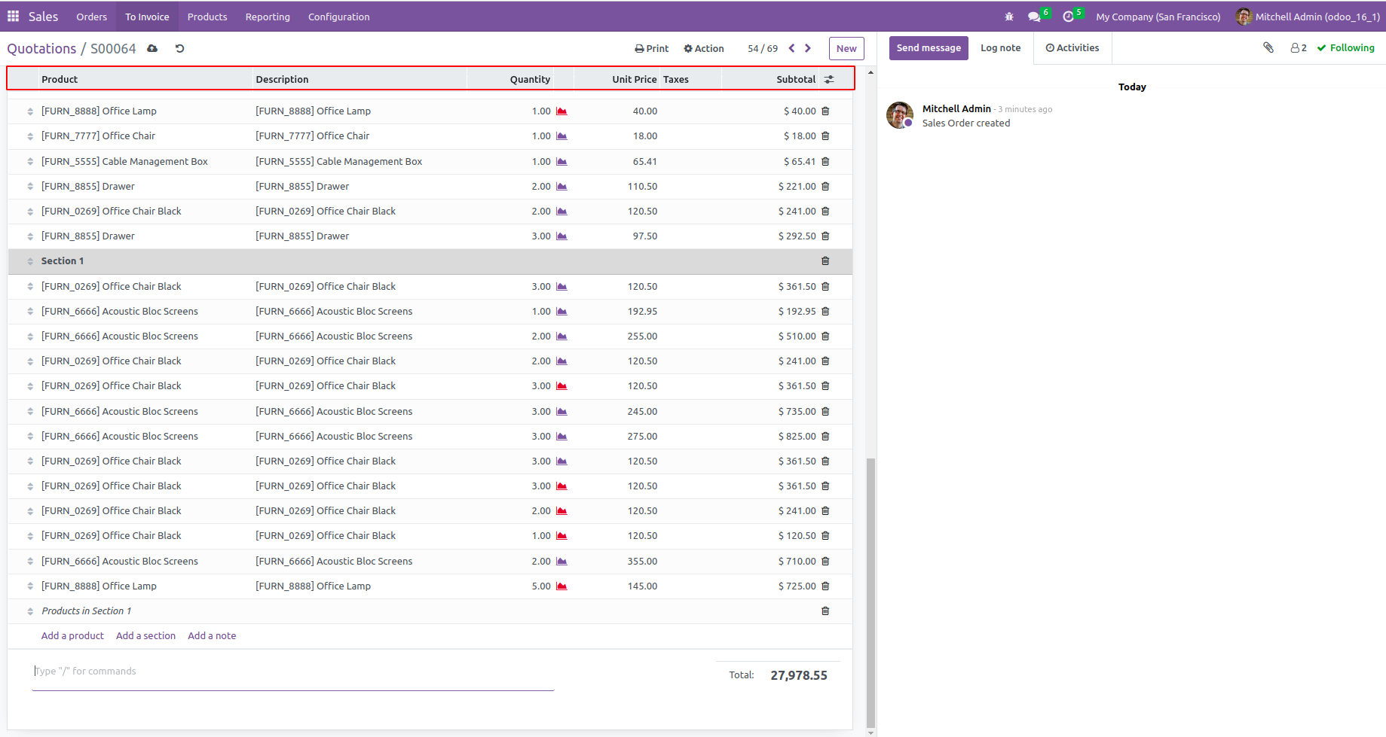Click the terms and conditions text field
Screen dimensions: 1386x737
[292, 672]
